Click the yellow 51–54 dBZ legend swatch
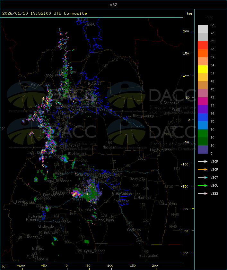This screenshot has height=270, width=227. click(x=203, y=69)
